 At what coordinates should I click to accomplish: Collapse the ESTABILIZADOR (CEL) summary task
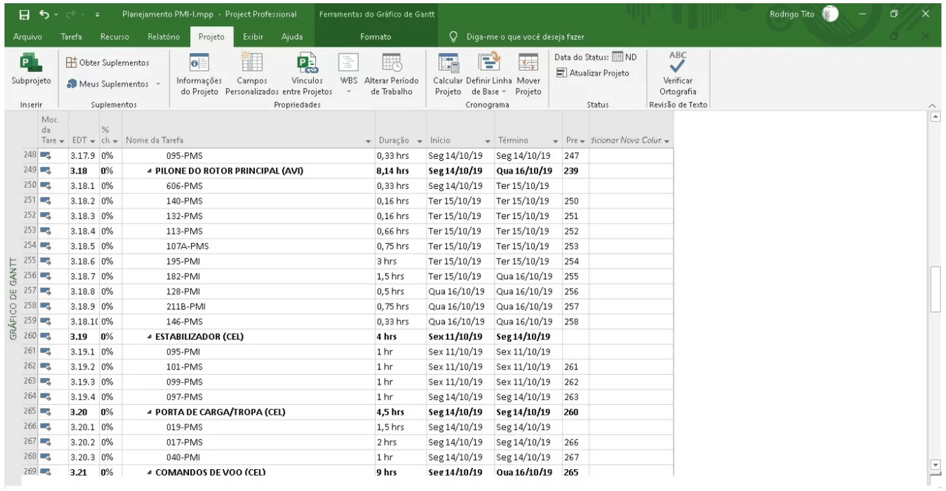pyautogui.click(x=150, y=336)
